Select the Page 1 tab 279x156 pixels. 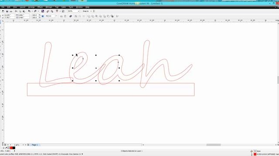point(35,145)
